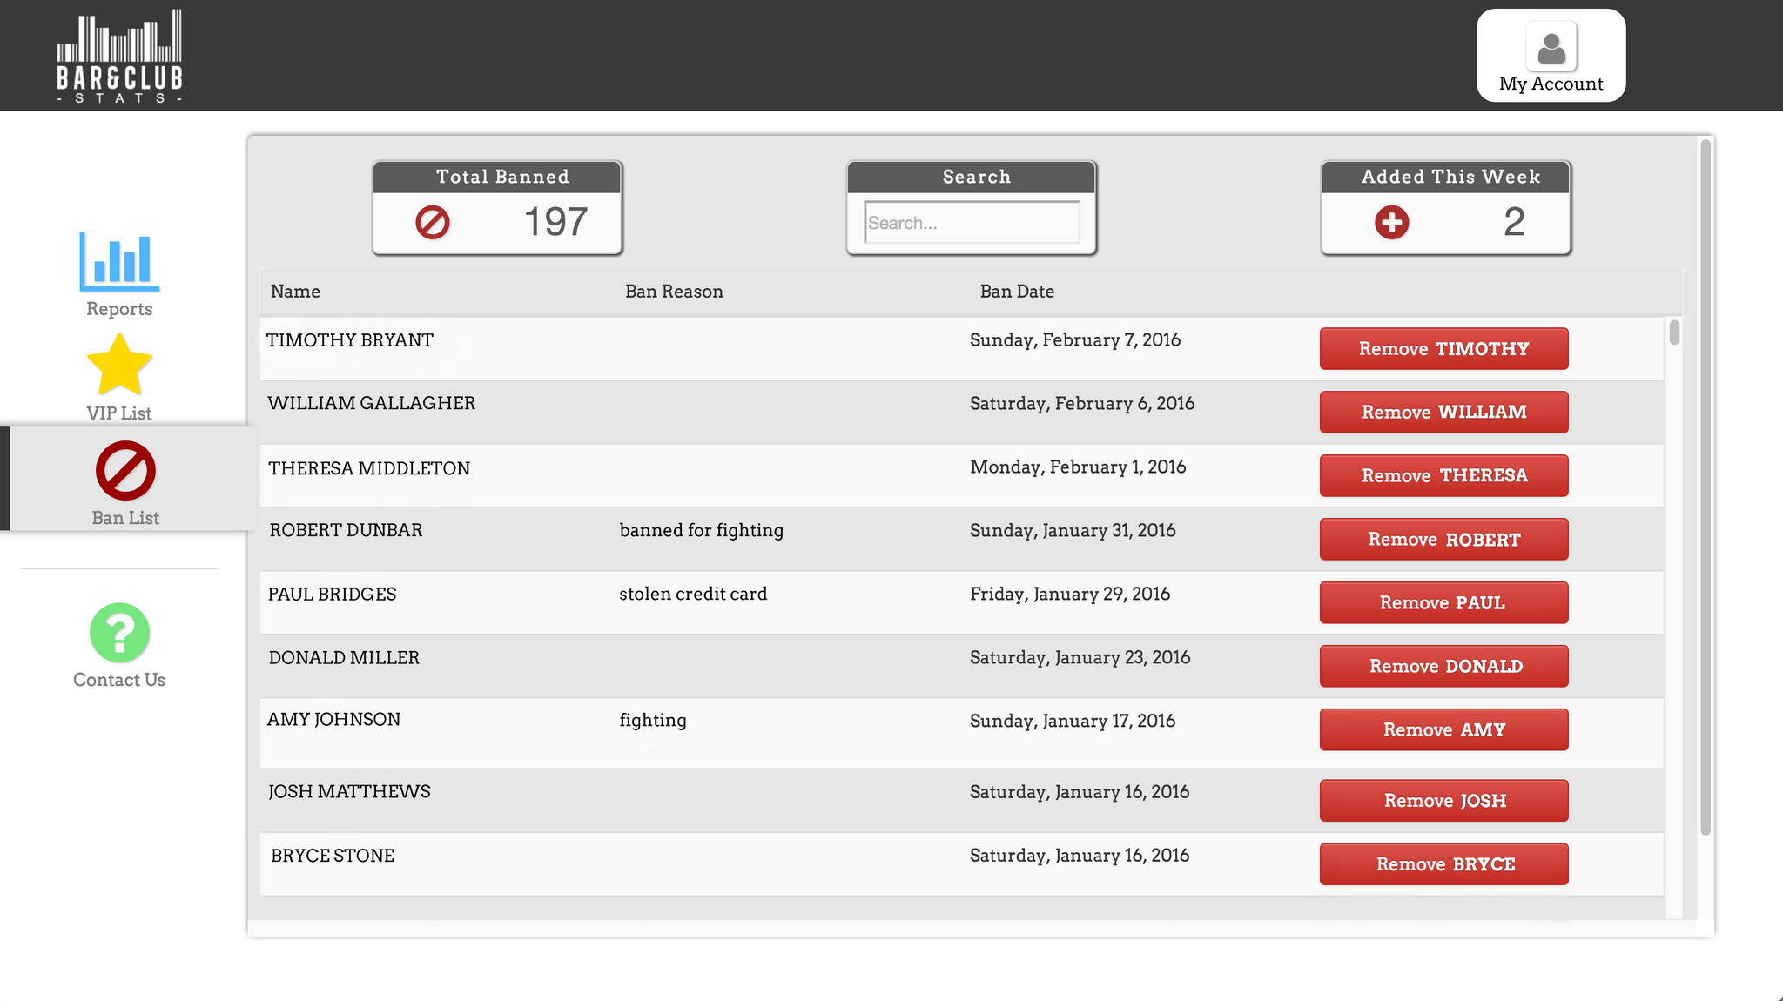This screenshot has height=1001, width=1783.
Task: Remove DONALD from the ban list
Action: click(x=1443, y=667)
